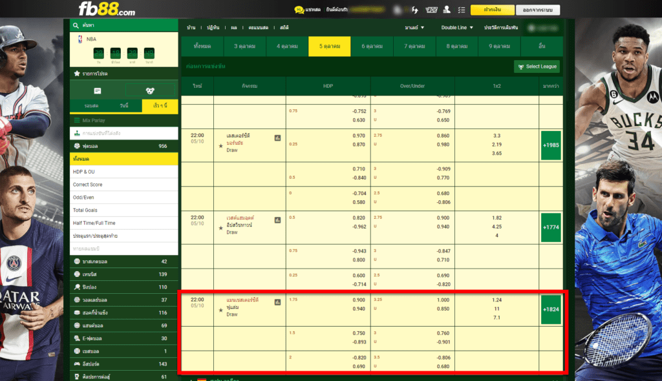The image size is (662, 381).
Task: Favorite the Manchester City match star
Action: pyautogui.click(x=221, y=310)
